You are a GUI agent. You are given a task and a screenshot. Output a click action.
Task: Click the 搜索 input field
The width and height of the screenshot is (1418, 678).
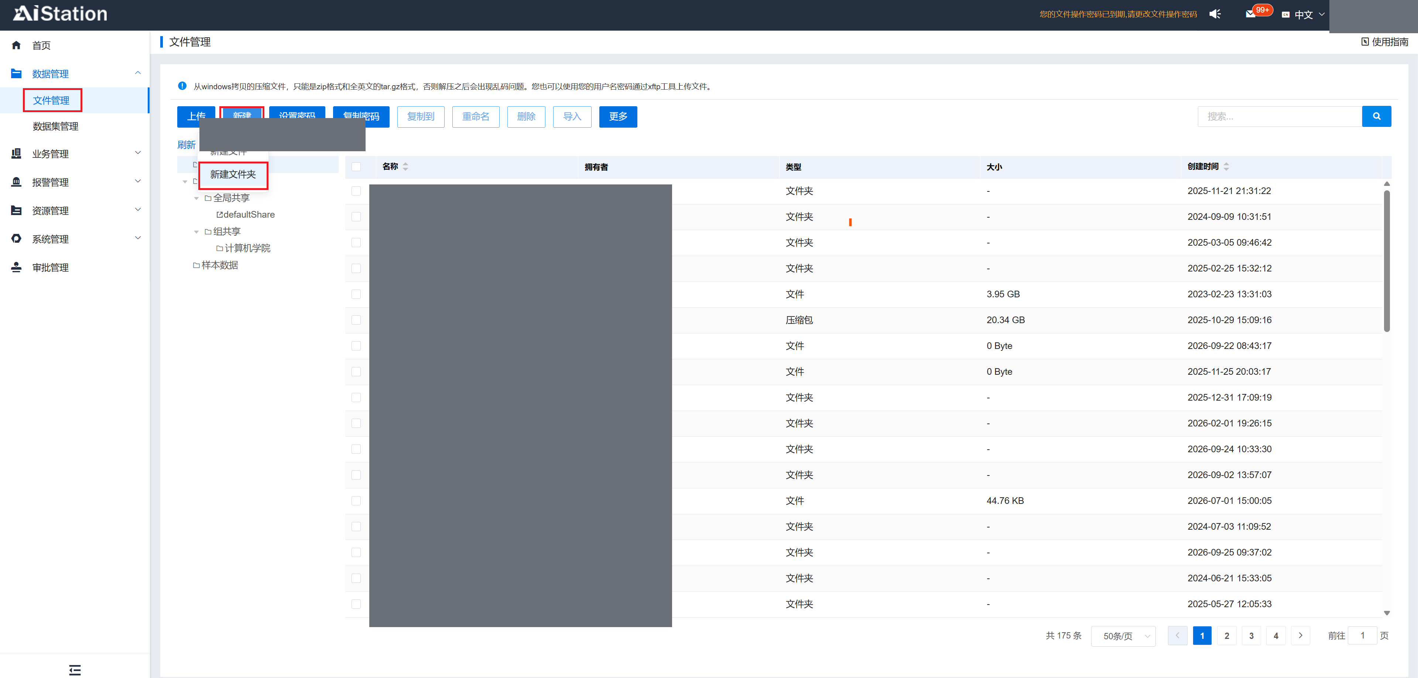coord(1279,116)
